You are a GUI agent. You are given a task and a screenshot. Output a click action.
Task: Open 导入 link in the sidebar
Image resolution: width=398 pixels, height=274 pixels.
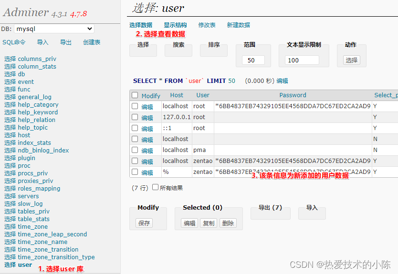pyautogui.click(x=42, y=42)
